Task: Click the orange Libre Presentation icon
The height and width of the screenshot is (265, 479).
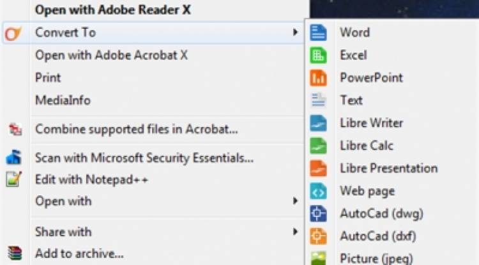Action: pos(318,168)
